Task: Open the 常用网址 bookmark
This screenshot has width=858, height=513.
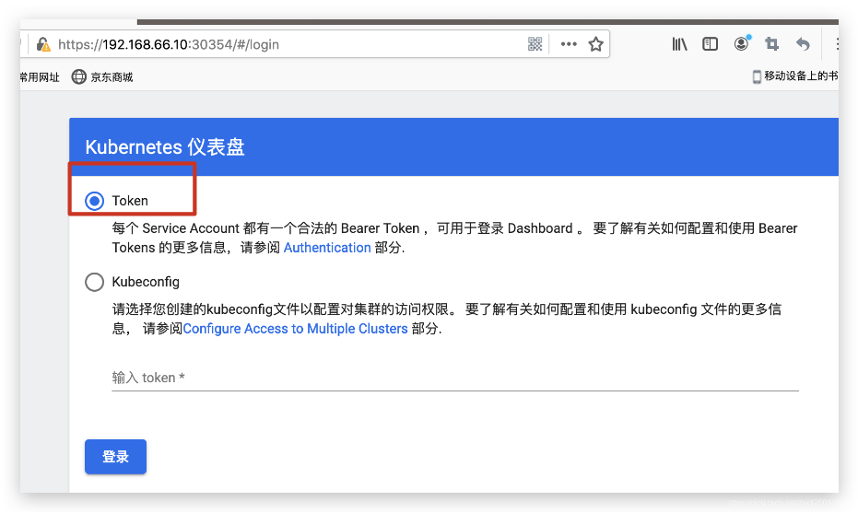Action: tap(40, 77)
